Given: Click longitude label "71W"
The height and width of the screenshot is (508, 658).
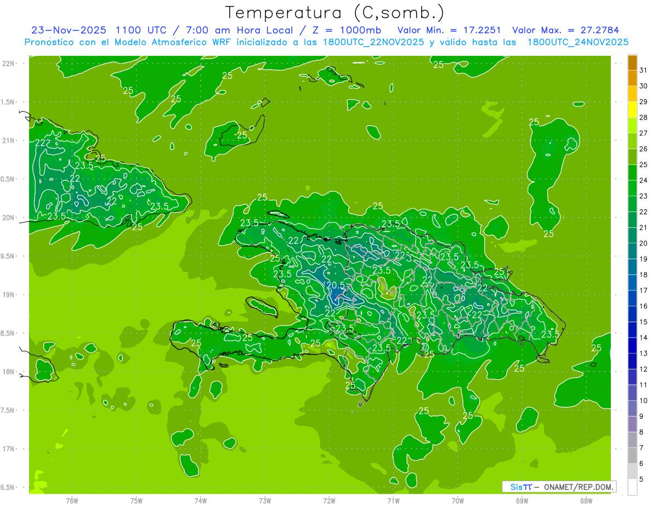Looking at the screenshot, I should [393, 501].
